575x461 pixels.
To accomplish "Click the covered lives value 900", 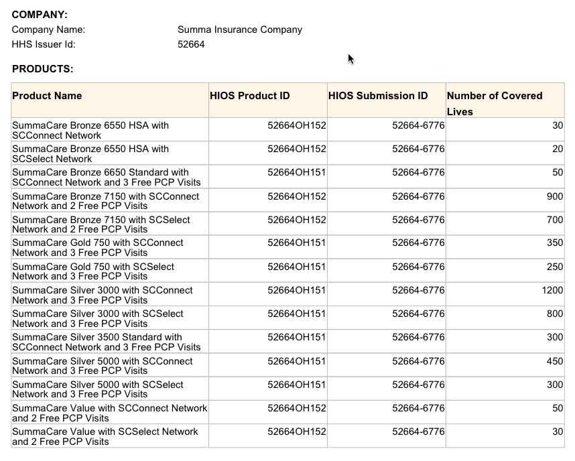I will point(554,196).
